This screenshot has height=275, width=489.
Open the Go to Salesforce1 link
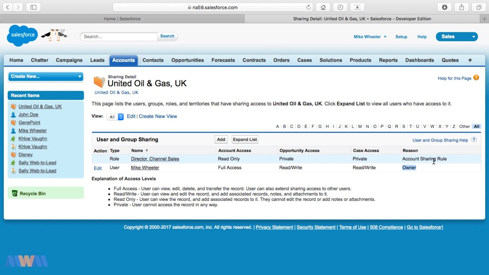pyautogui.click(x=425, y=227)
